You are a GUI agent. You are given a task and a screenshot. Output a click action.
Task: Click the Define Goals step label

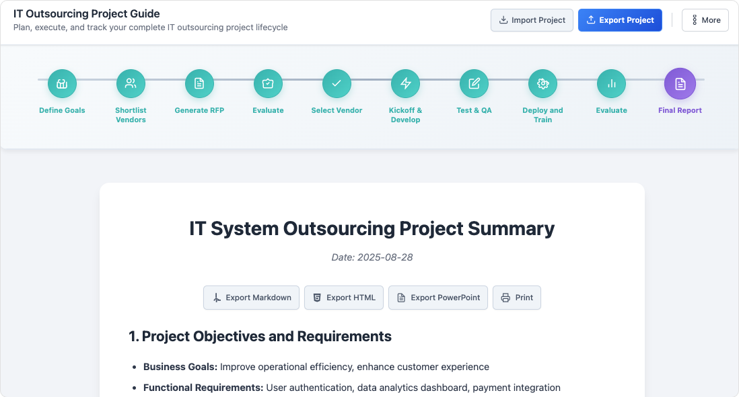point(62,111)
